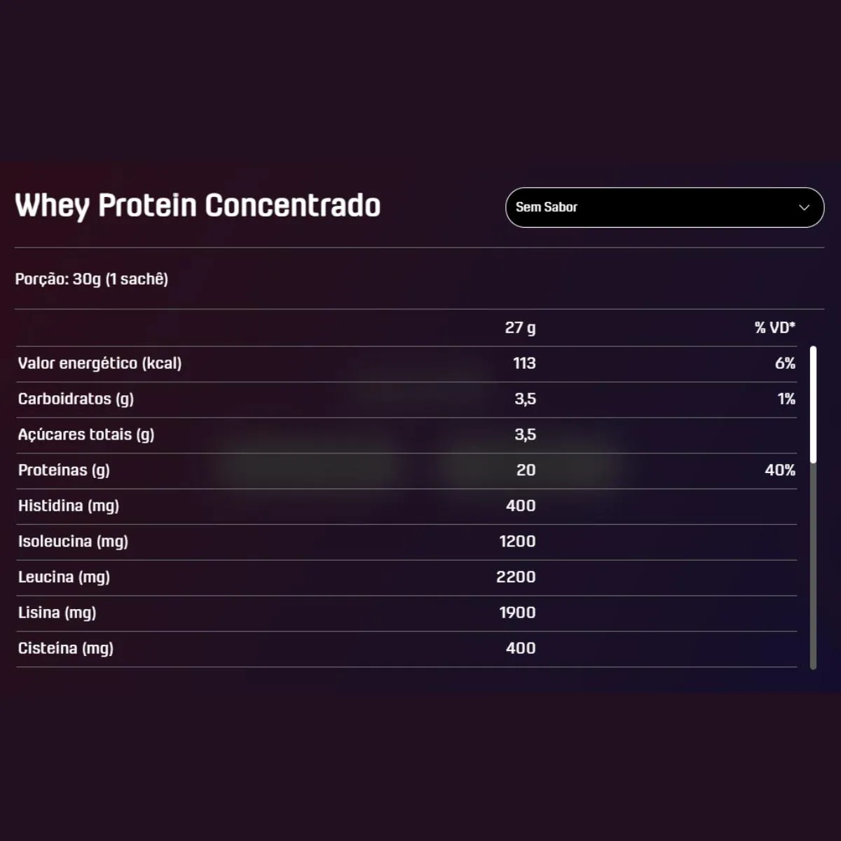Open the Sem Sabor flavor dropdown
The image size is (841, 841).
[x=664, y=207]
